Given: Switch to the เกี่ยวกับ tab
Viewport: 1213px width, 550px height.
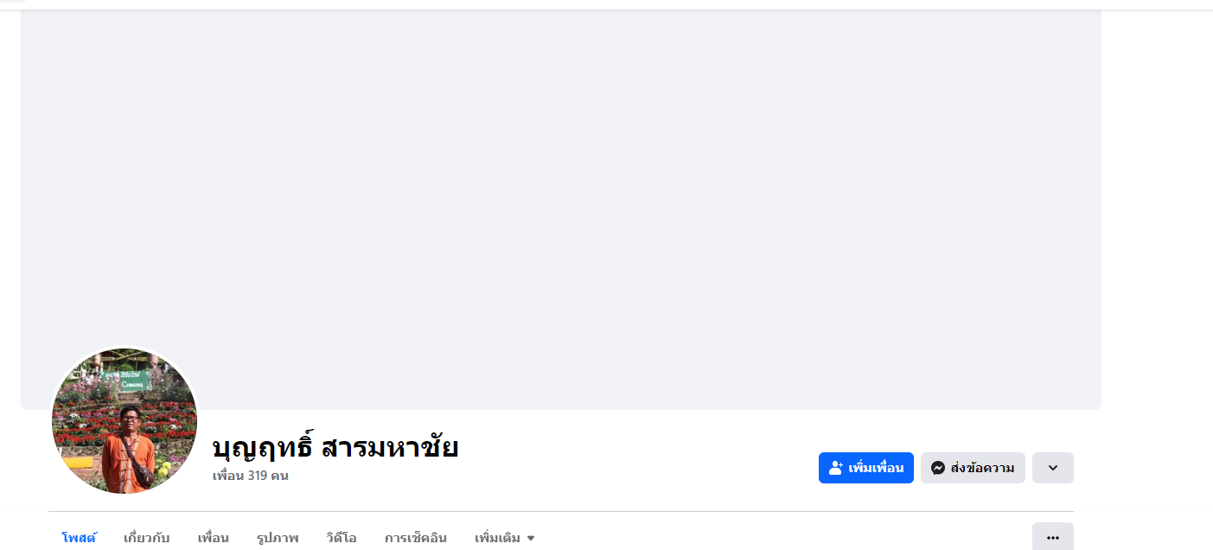Looking at the screenshot, I should pos(146,538).
